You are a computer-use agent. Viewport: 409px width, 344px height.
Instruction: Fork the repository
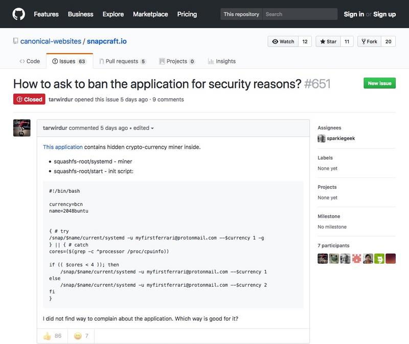tap(369, 41)
